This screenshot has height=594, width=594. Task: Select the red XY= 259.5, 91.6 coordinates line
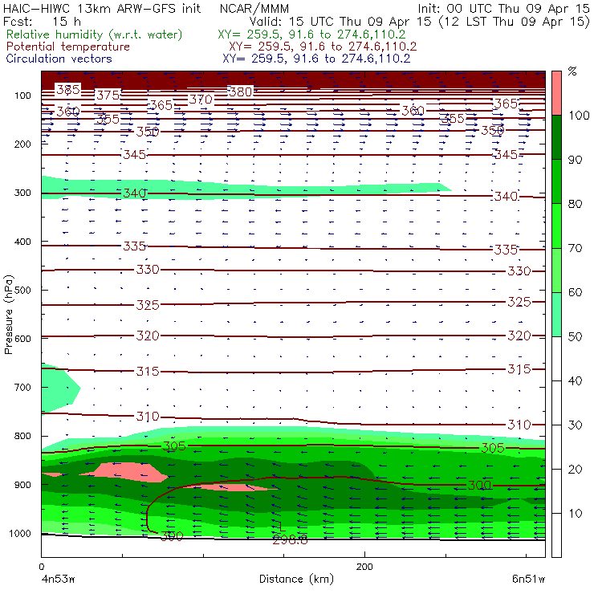(x=323, y=47)
